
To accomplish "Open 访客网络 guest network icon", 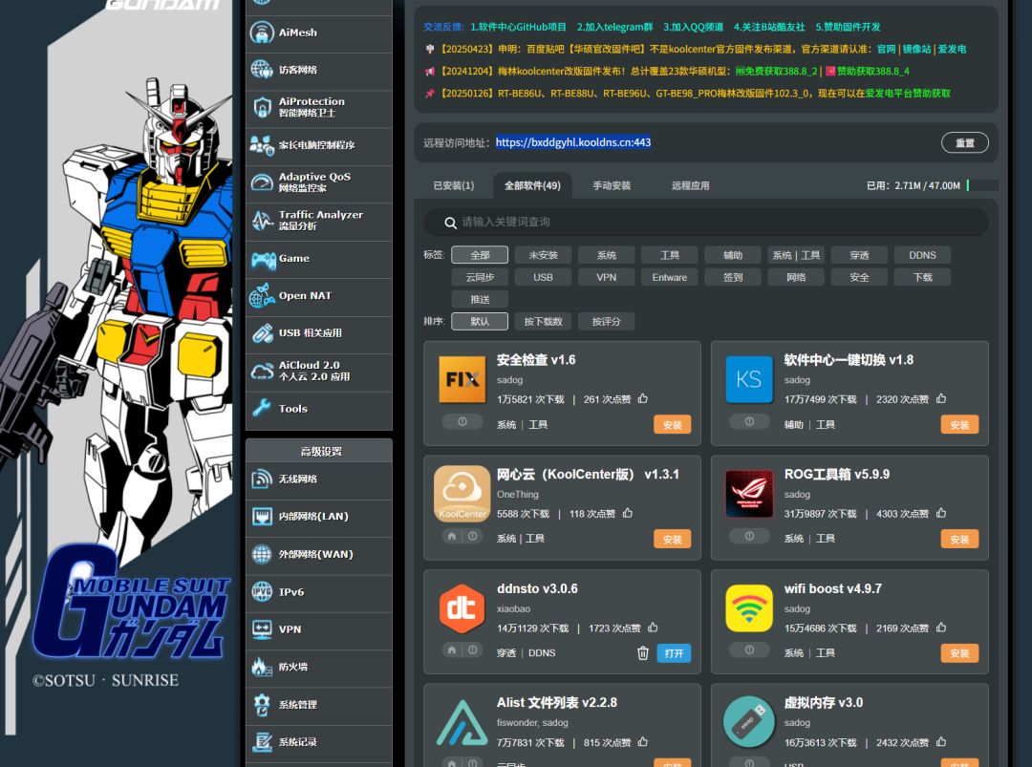I will (262, 69).
